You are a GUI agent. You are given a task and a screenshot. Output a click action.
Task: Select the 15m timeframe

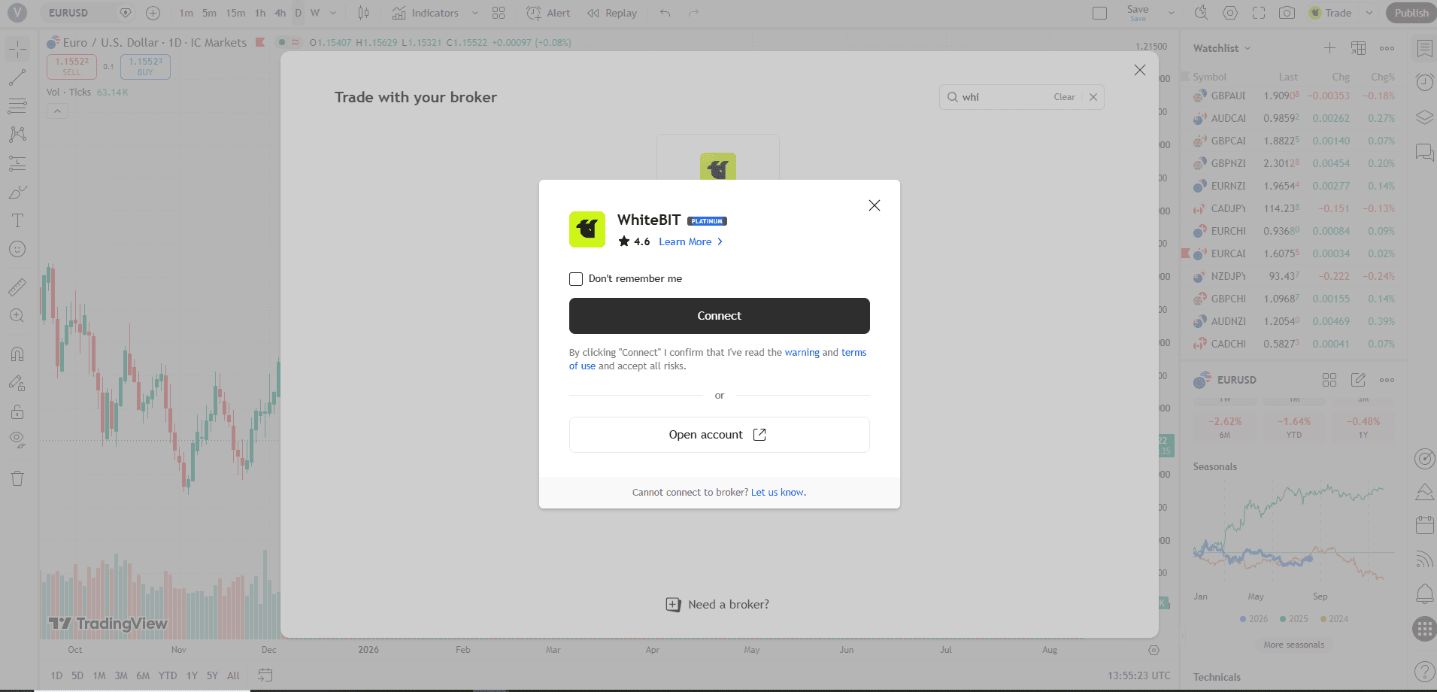pyautogui.click(x=235, y=13)
